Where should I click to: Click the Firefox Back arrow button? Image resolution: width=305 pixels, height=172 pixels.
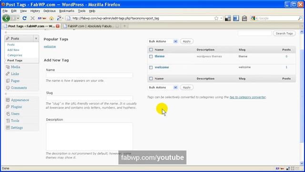6,18
